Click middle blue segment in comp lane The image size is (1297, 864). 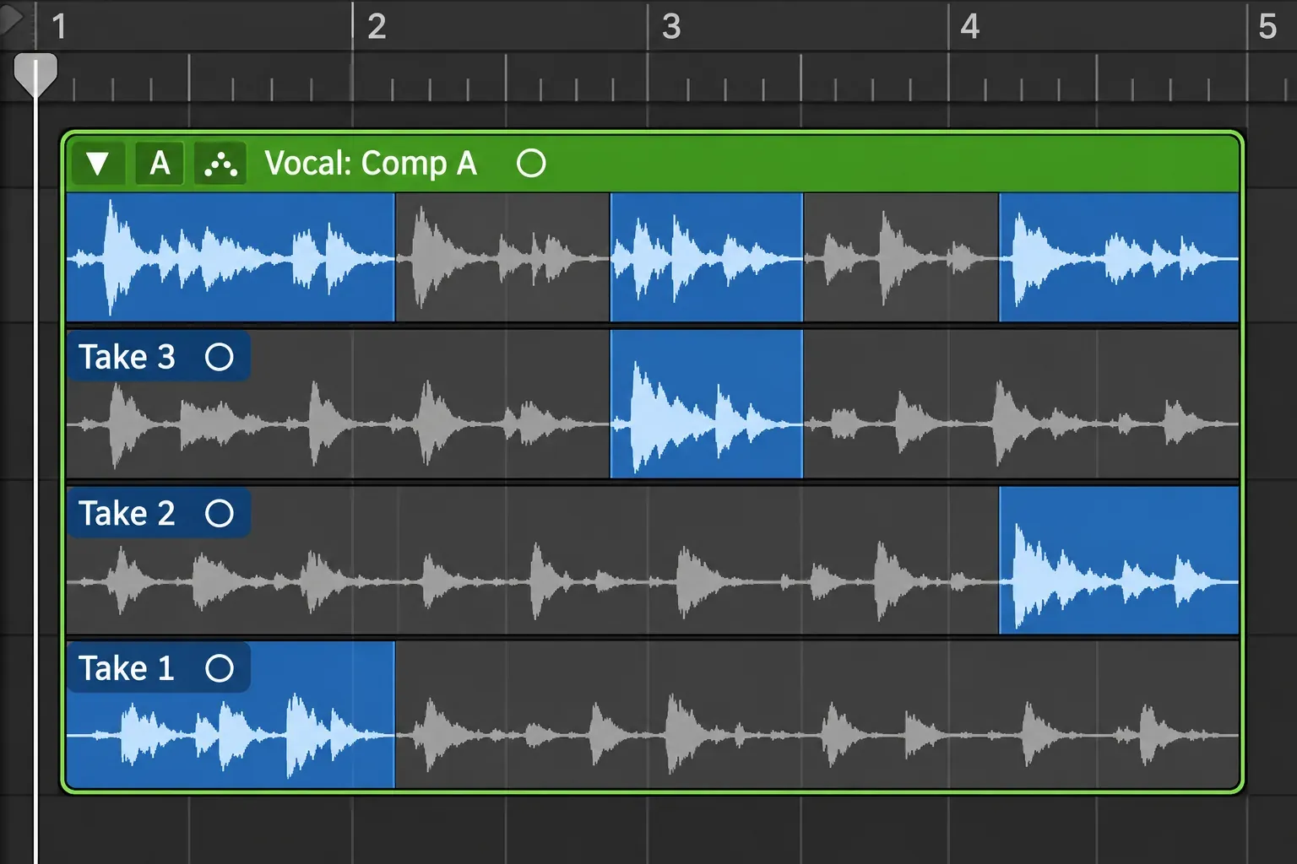tap(707, 257)
